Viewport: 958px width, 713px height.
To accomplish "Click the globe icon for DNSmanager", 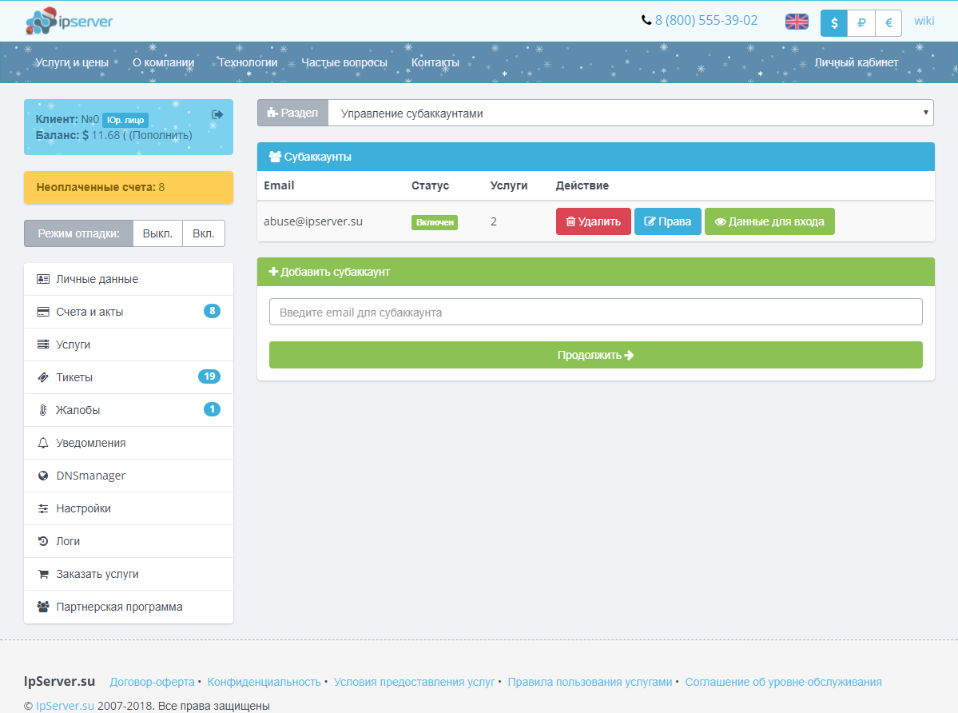I will point(43,476).
